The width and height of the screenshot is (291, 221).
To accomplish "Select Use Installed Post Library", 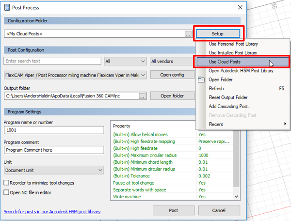I will pos(233,53).
